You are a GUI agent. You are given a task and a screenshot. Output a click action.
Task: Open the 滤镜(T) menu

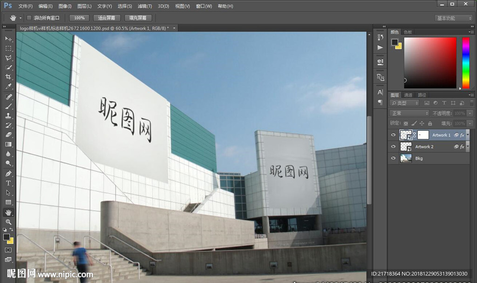145,6
